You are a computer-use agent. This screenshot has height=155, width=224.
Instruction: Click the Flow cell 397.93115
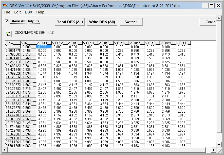[13, 96]
